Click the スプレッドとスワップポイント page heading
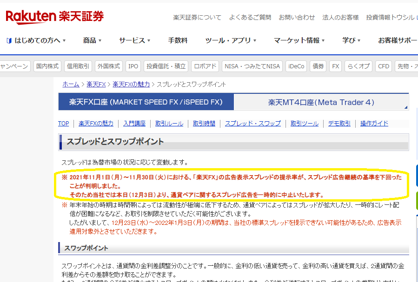The image size is (418, 282). point(115,142)
